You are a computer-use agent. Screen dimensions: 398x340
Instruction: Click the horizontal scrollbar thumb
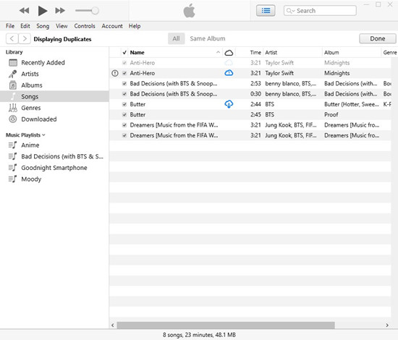(226, 325)
